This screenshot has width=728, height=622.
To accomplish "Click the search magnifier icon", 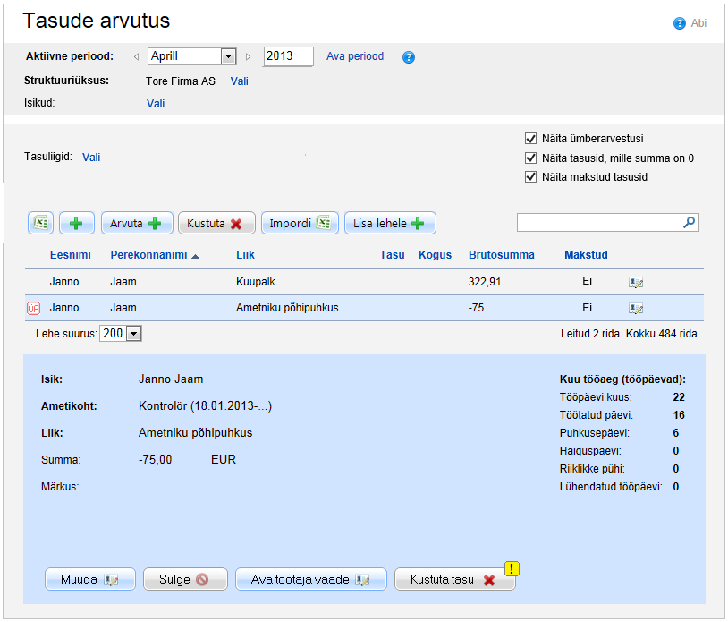I will (690, 222).
